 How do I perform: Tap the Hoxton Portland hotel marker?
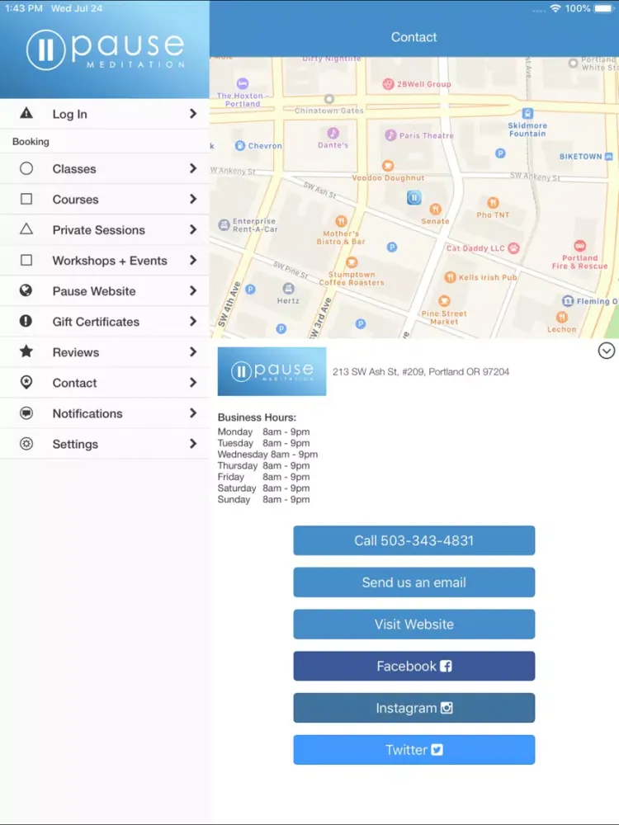coord(242,83)
